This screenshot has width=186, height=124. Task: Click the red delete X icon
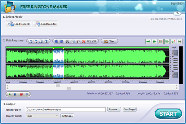[x=83, y=41]
